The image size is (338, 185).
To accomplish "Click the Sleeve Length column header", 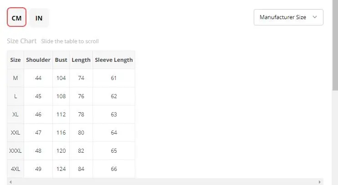I will [114, 60].
